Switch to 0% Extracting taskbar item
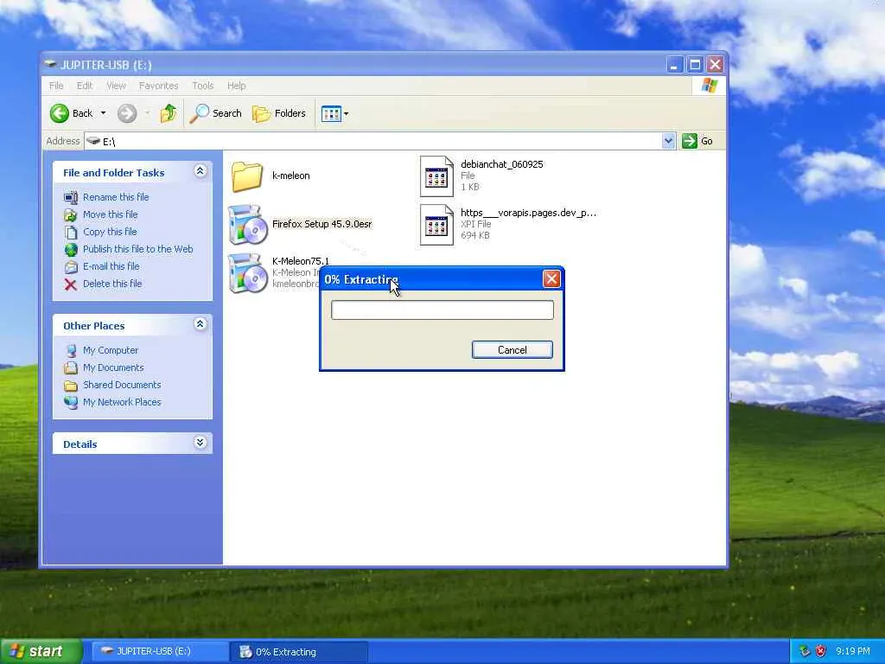This screenshot has width=885, height=664. coord(299,652)
